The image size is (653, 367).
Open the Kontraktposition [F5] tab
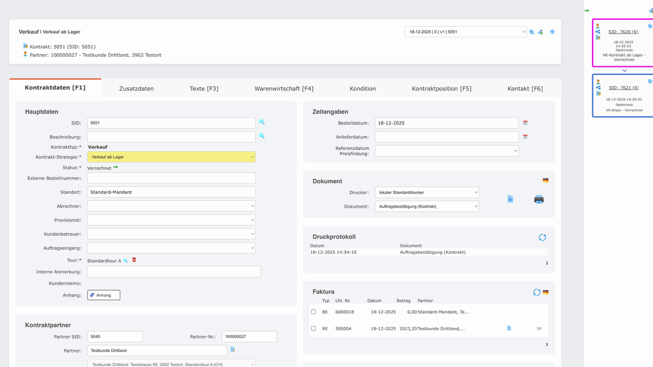click(x=441, y=89)
